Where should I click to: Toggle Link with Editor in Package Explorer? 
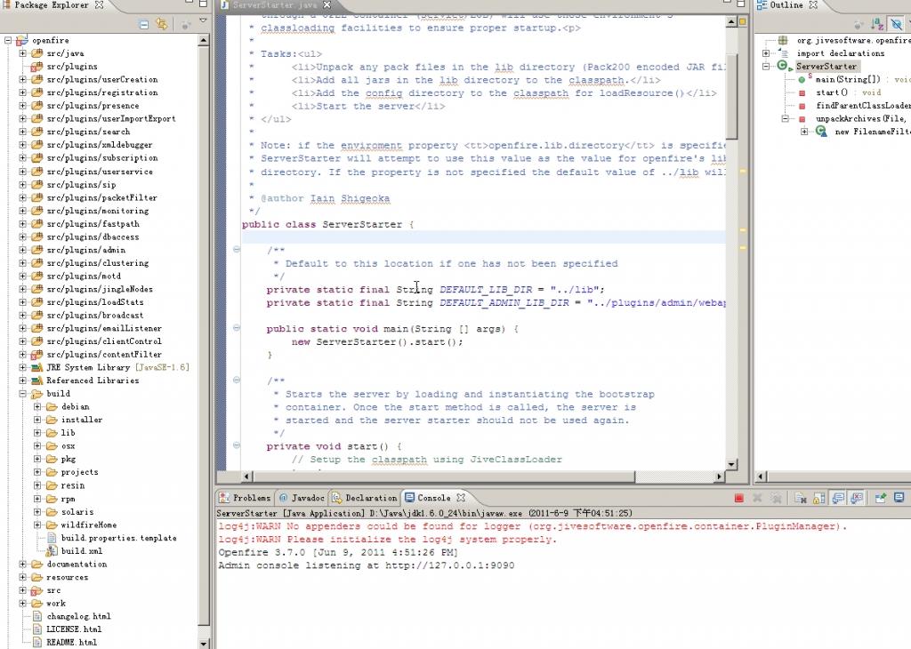coord(161,25)
